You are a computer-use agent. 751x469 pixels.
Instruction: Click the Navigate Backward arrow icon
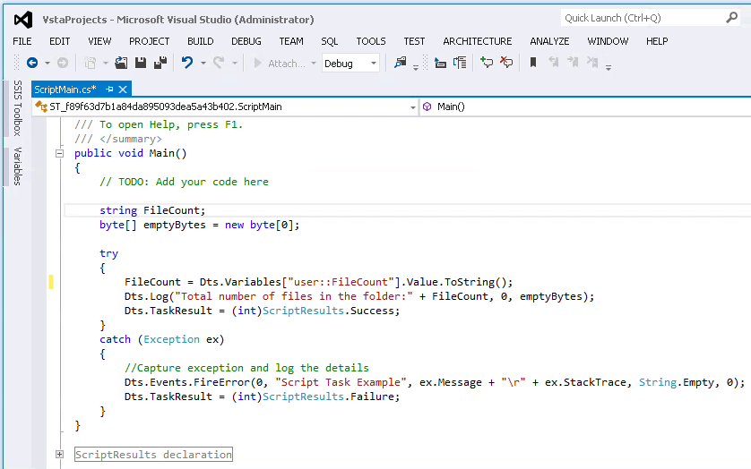pos(32,63)
